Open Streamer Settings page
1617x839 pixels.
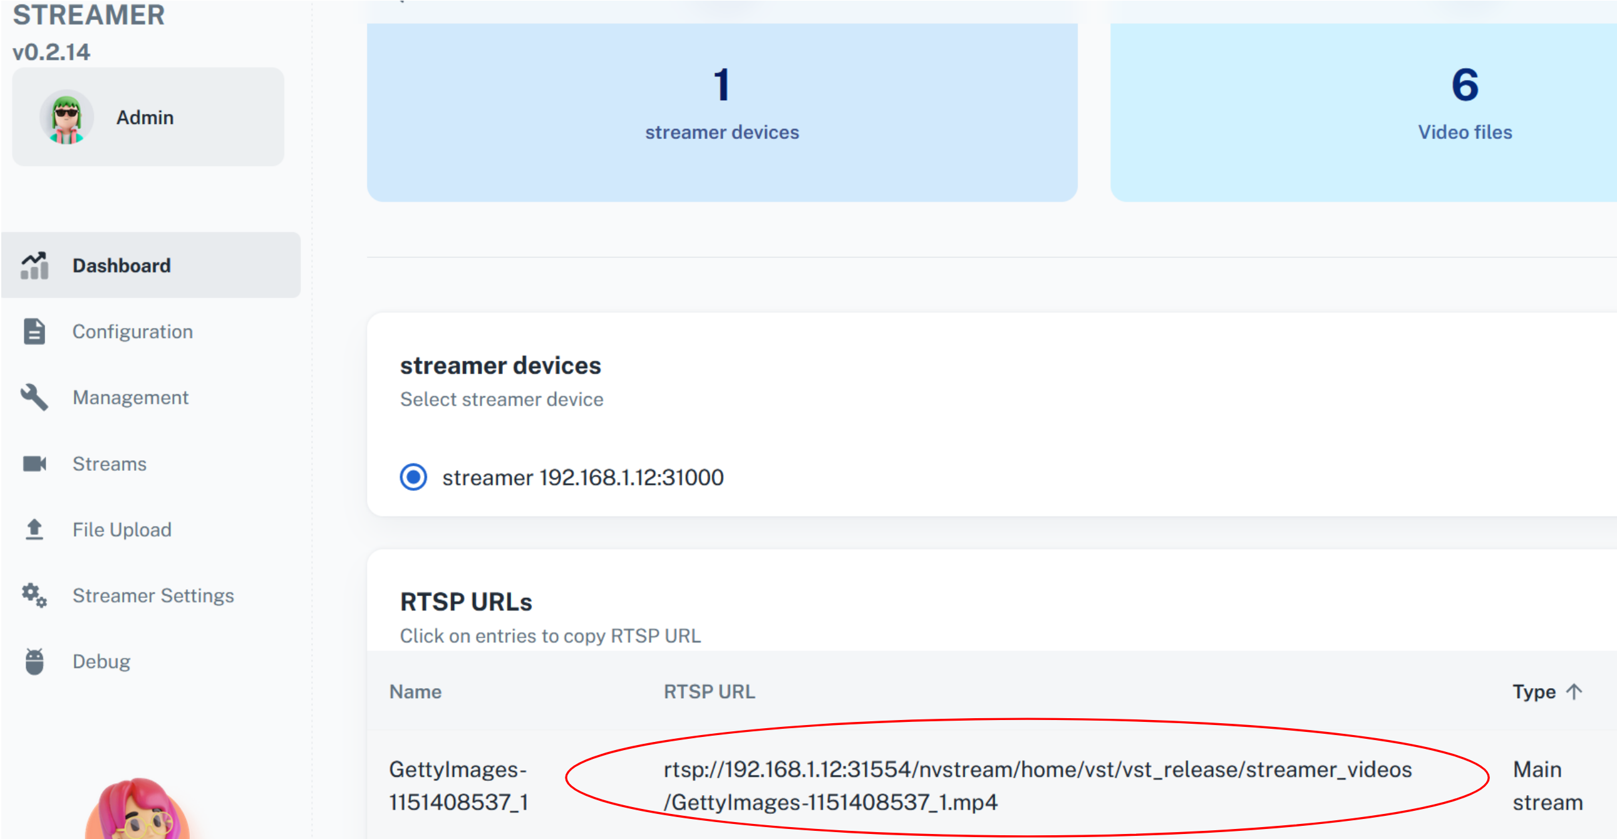click(x=153, y=595)
